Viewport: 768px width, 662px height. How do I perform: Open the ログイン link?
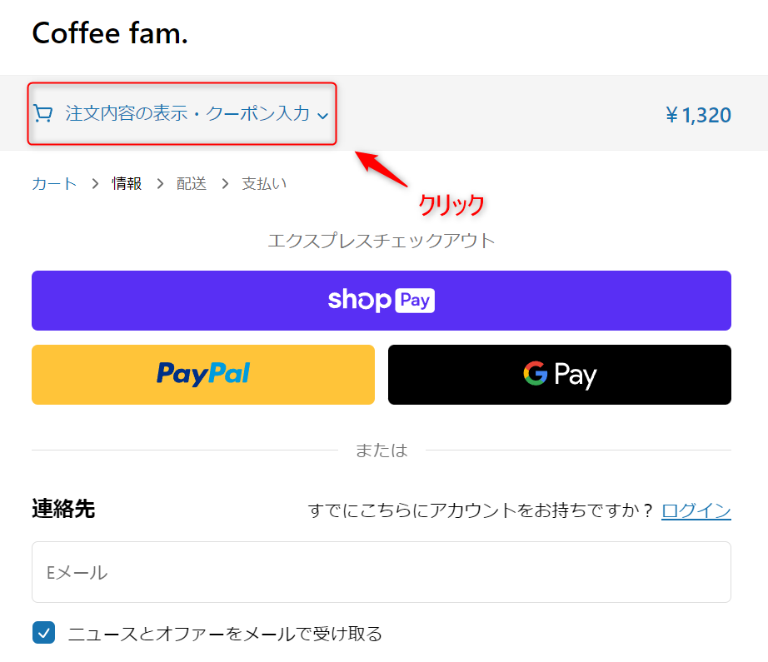click(696, 510)
